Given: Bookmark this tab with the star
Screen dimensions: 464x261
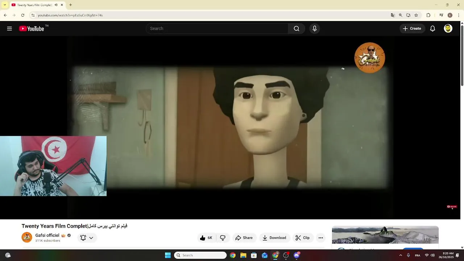Looking at the screenshot, I should [416, 15].
